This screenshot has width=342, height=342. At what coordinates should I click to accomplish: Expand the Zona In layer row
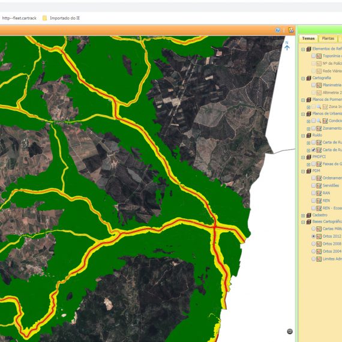(x=308, y=107)
